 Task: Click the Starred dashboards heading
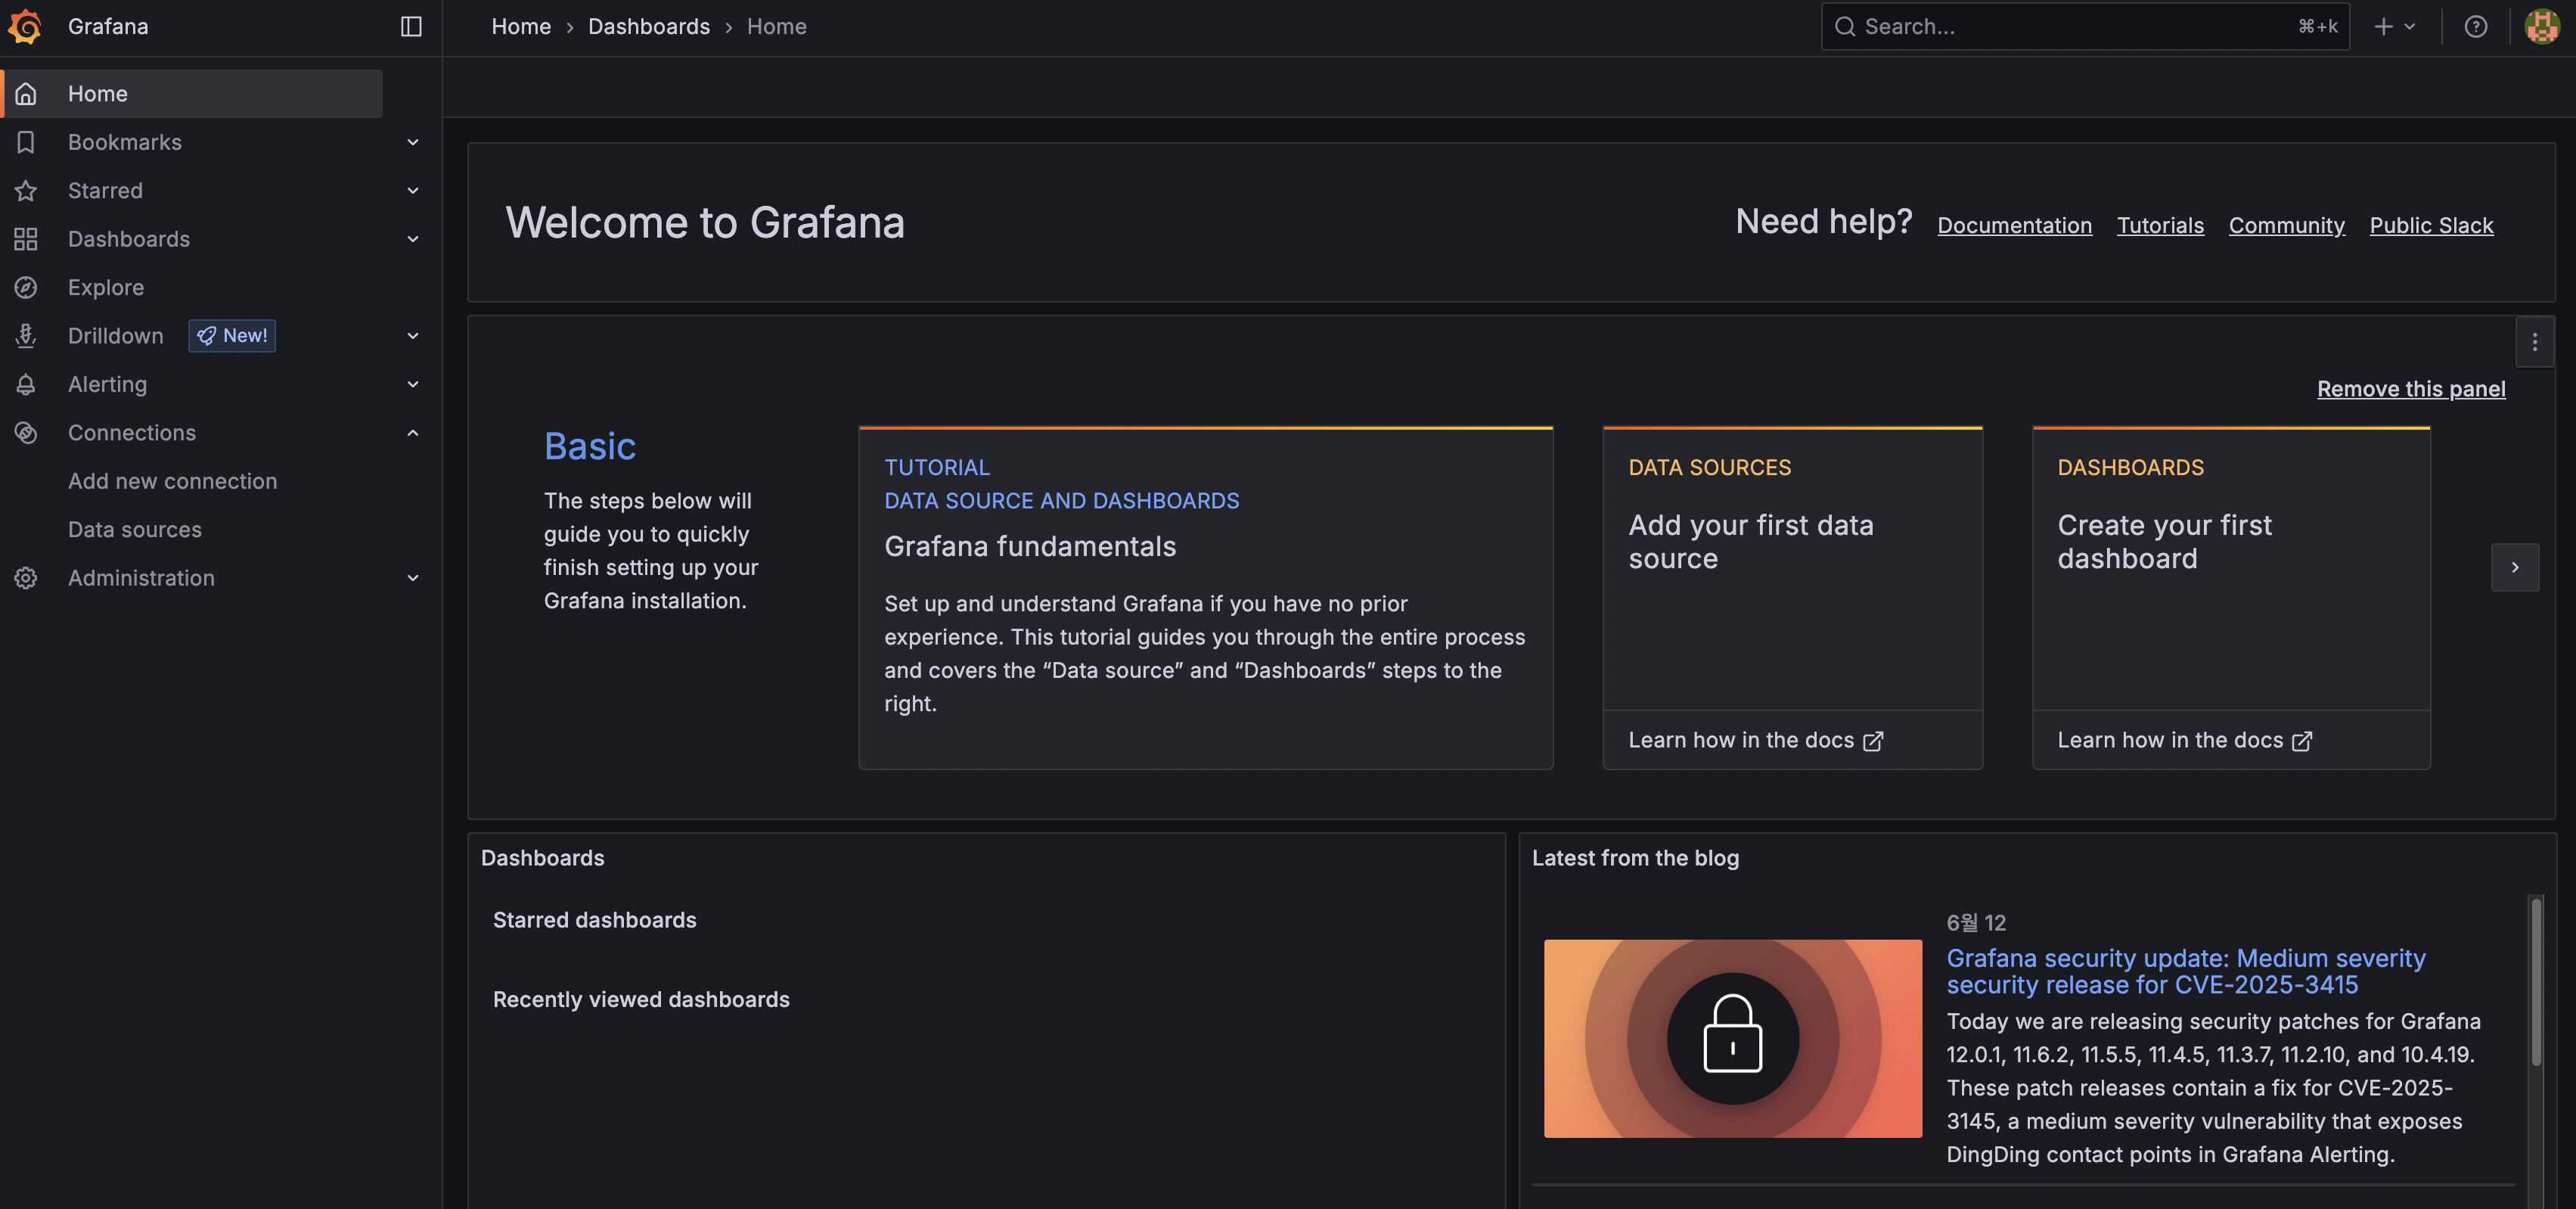[x=594, y=920]
